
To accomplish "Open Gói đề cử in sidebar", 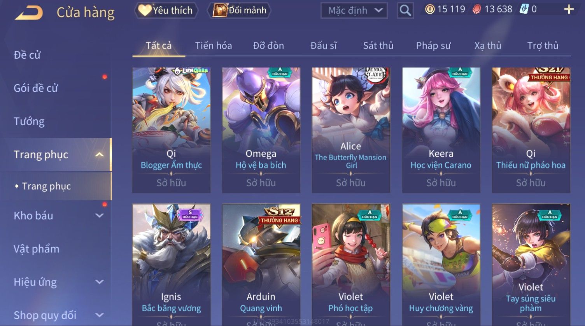I will coord(36,88).
